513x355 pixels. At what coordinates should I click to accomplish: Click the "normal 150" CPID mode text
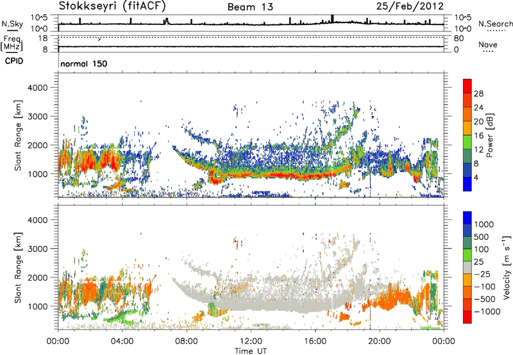point(84,63)
